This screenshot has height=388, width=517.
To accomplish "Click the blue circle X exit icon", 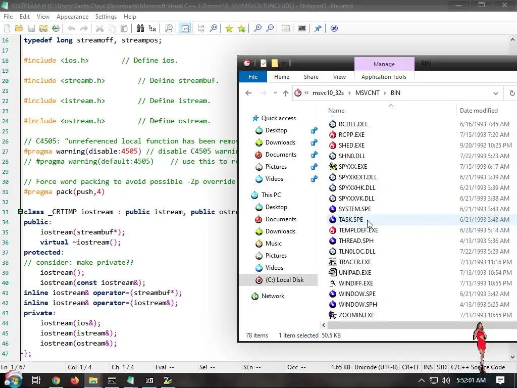I will tap(334, 28).
